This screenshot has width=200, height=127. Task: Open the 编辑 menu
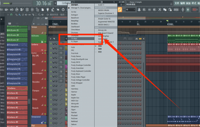(183, 3)
